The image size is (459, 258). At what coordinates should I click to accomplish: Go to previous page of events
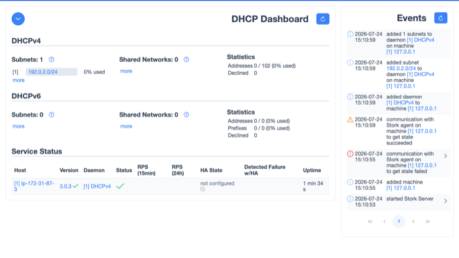[384, 222]
